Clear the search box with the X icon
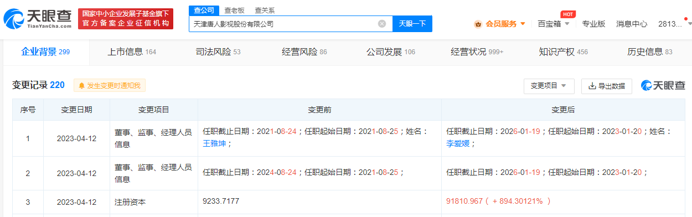 pyautogui.click(x=382, y=24)
